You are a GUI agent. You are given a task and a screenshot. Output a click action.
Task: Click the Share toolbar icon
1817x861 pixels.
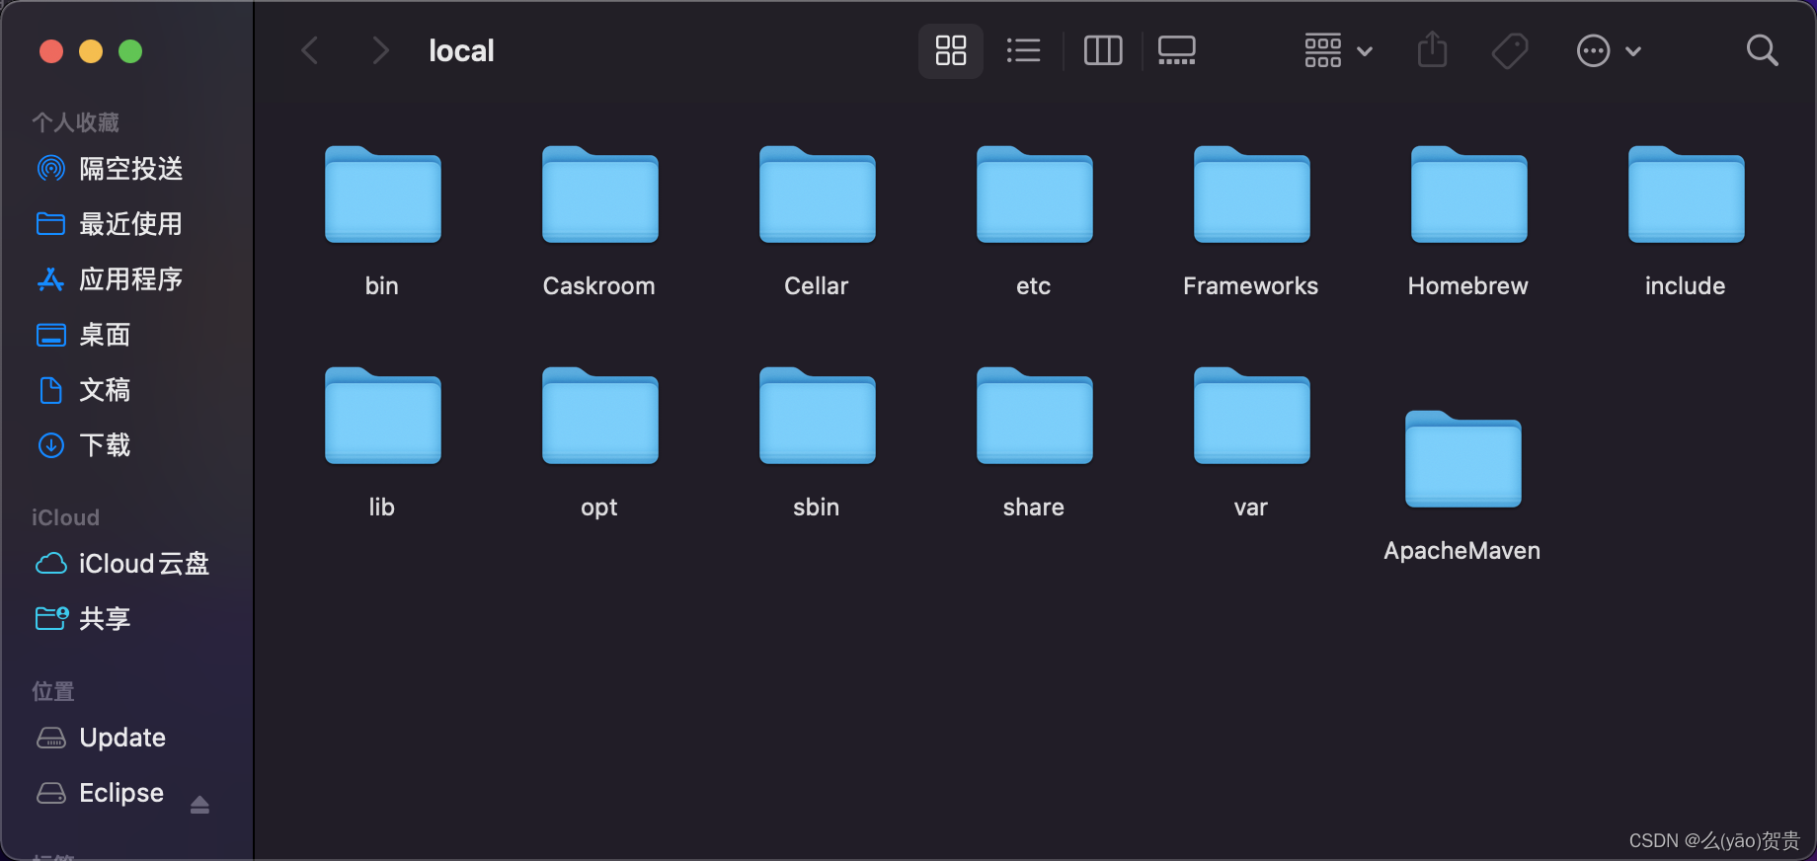click(1432, 49)
